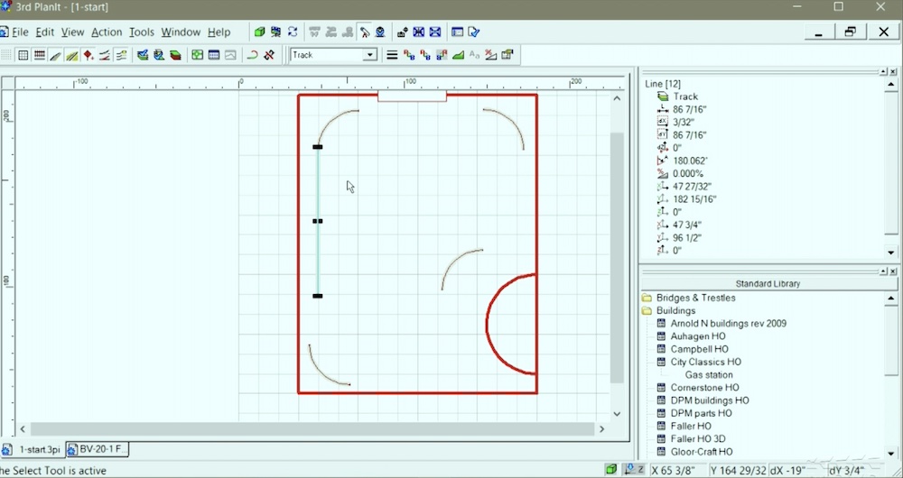
Task: Open the Tools menu
Action: pos(142,32)
